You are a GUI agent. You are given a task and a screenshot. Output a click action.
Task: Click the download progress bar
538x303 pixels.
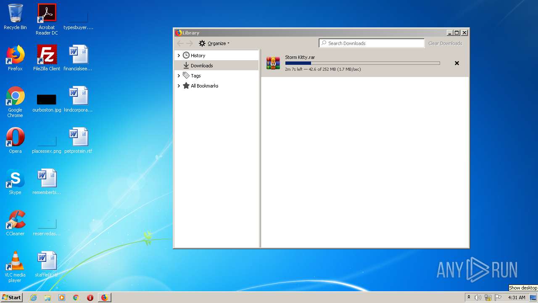point(362,63)
